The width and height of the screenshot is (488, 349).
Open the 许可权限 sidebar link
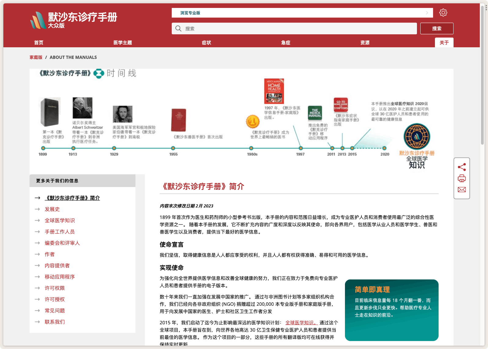pyautogui.click(x=55, y=288)
